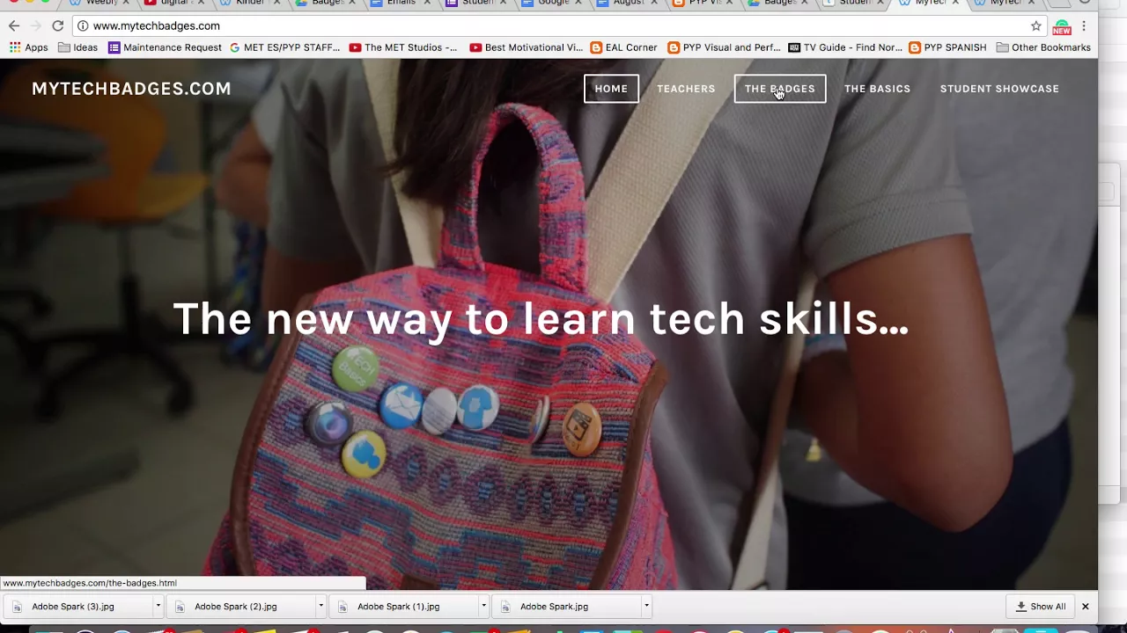Open THE BADGES page in site navigation
The width and height of the screenshot is (1127, 633).
780,89
